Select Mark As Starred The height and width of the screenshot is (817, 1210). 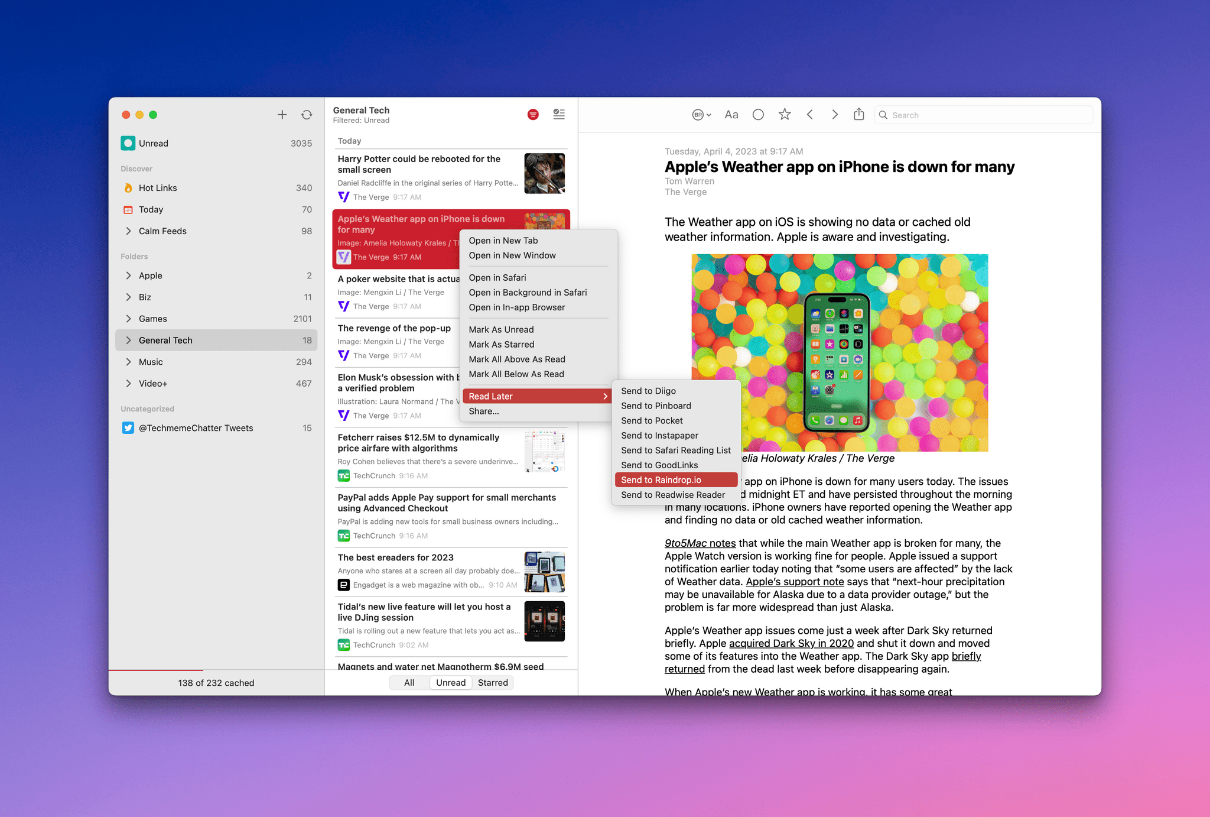[538, 345]
